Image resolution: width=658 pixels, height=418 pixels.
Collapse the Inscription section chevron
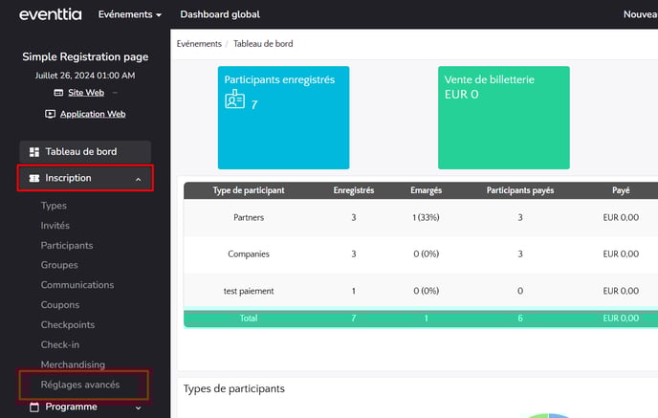coord(138,179)
